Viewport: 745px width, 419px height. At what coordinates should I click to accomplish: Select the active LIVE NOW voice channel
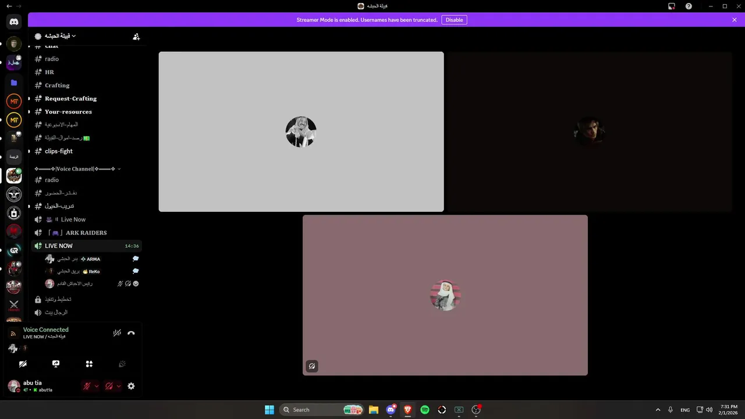(86, 246)
